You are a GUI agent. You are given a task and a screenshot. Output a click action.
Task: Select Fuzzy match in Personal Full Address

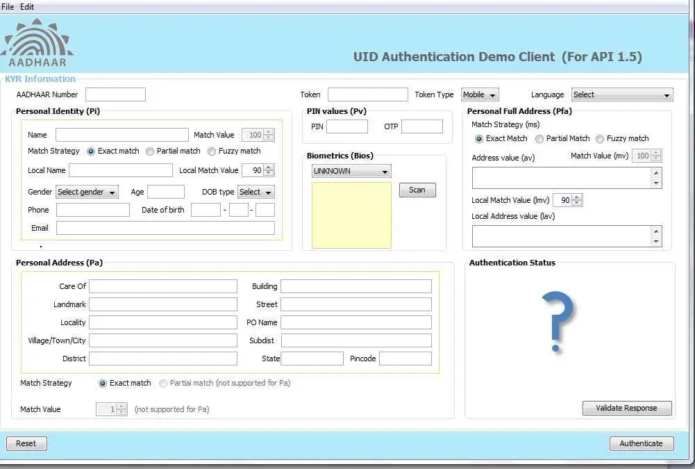coord(601,139)
